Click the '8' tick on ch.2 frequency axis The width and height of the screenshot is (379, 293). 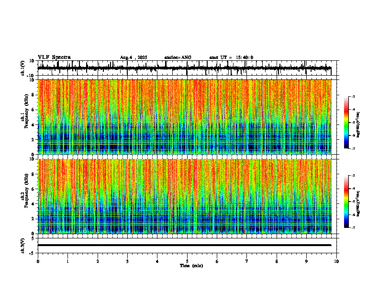(33, 174)
